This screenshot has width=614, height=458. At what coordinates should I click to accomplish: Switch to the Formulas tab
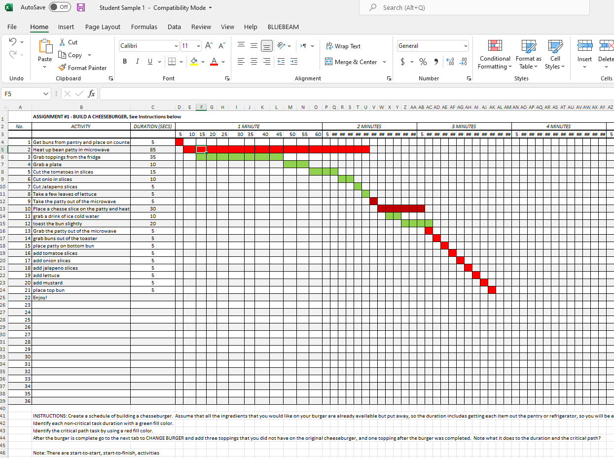click(144, 27)
